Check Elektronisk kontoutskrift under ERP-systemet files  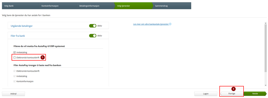coord(15,58)
